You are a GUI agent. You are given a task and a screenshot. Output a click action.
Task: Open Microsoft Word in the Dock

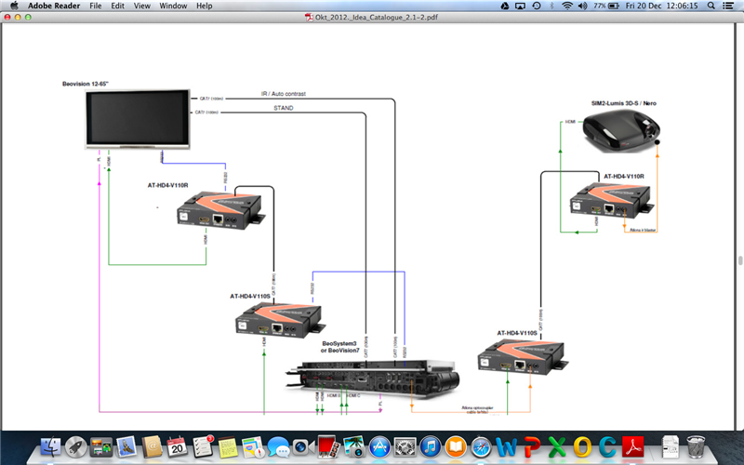[x=506, y=447]
